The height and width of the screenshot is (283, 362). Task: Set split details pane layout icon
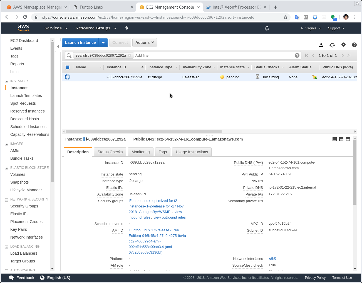click(x=341, y=139)
